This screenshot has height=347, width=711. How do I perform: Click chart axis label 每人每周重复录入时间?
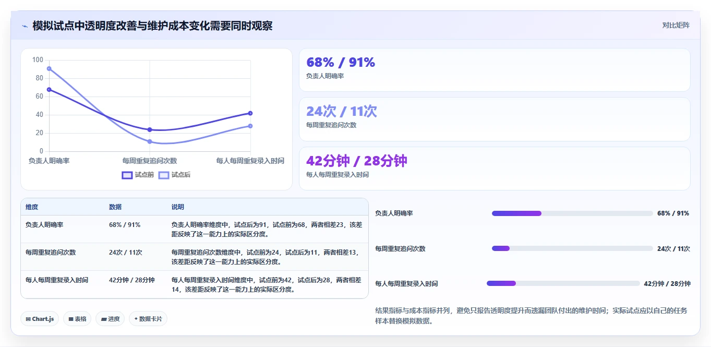pyautogui.click(x=250, y=161)
